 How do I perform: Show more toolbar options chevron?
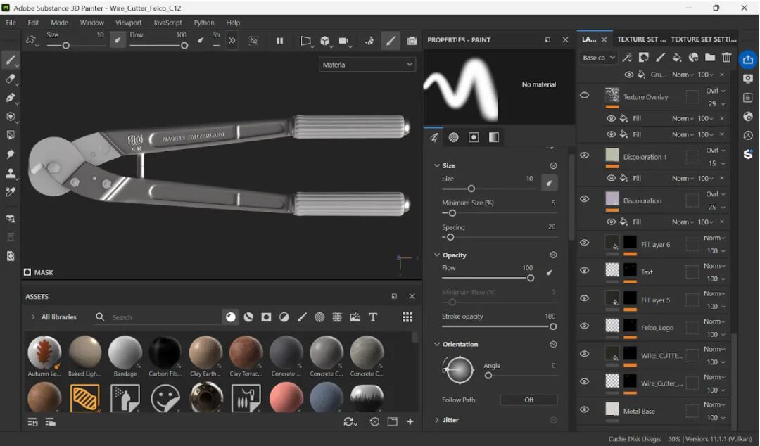point(232,41)
